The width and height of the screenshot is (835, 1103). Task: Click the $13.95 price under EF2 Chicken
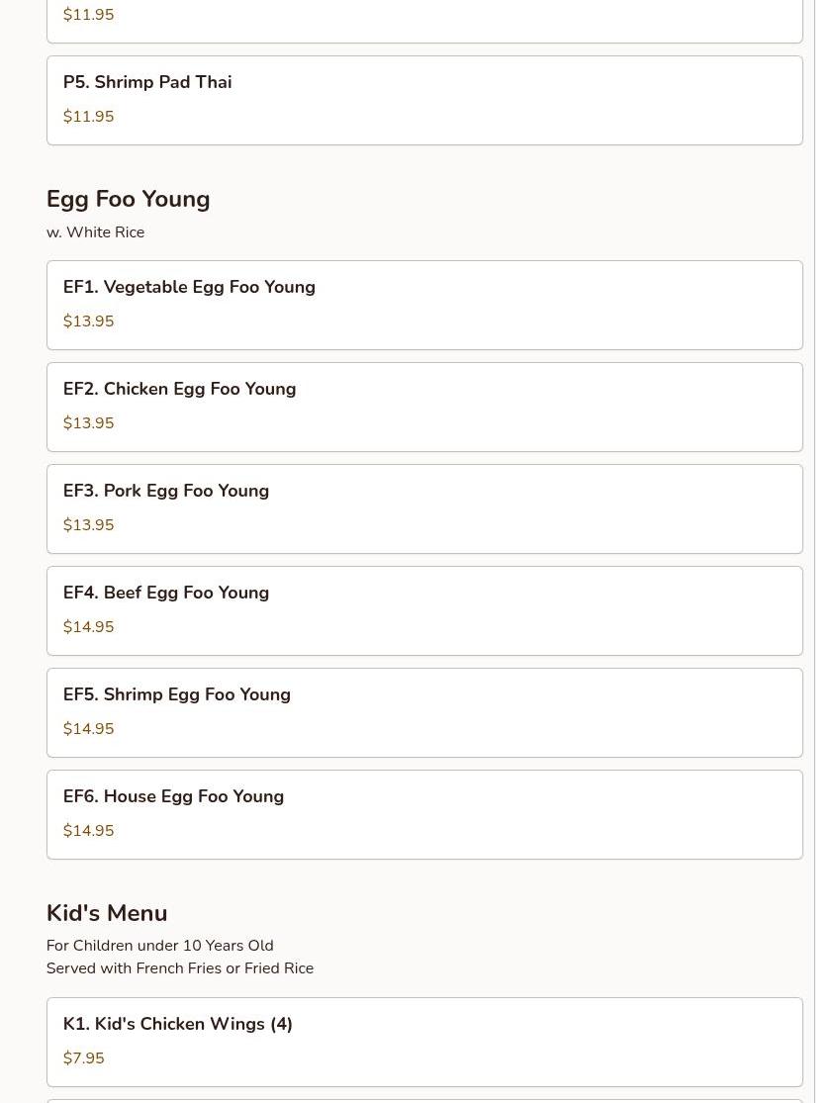(89, 422)
